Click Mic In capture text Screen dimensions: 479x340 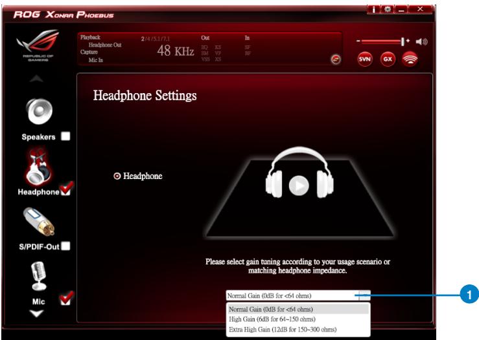(x=96, y=60)
